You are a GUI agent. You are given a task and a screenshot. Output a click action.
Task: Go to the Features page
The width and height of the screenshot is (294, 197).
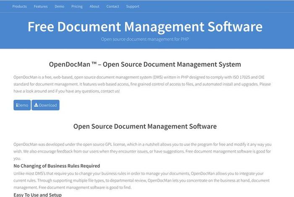click(x=41, y=6)
